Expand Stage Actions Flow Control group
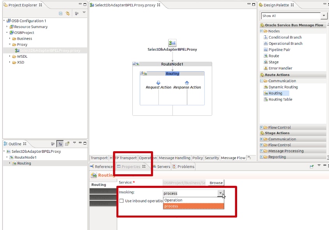This screenshot has width=329, height=230. pyautogui.click(x=261, y=145)
